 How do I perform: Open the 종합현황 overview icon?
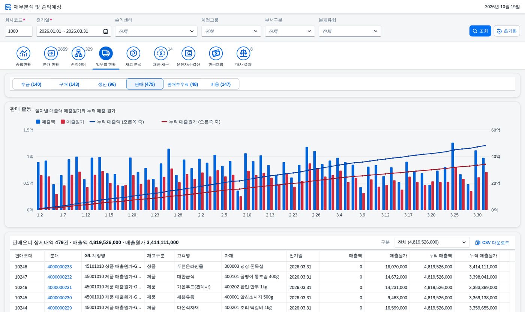[x=23, y=54]
